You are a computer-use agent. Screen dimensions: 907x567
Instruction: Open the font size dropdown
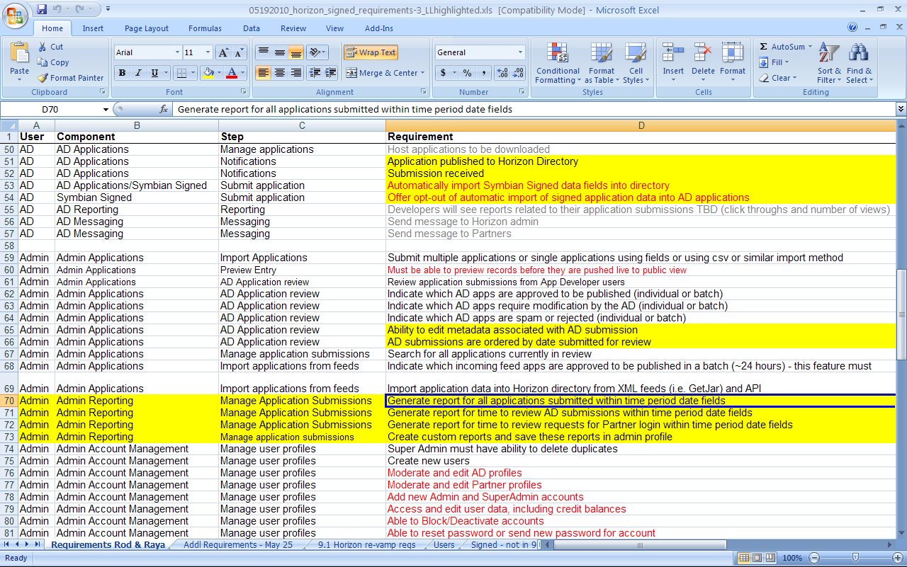pyautogui.click(x=208, y=52)
